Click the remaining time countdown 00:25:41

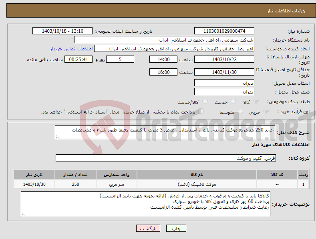click(78, 59)
